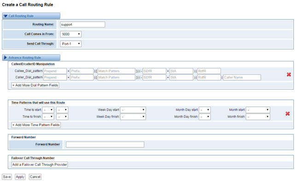
Task: Click Add More Dial Pattern Fields button
Action: click(x=35, y=85)
